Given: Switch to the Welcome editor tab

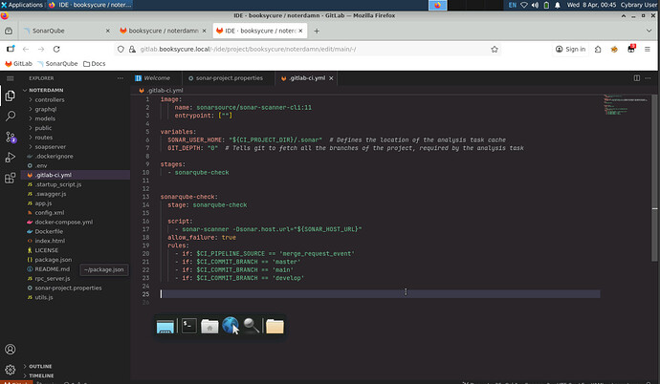Looking at the screenshot, I should [x=157, y=78].
